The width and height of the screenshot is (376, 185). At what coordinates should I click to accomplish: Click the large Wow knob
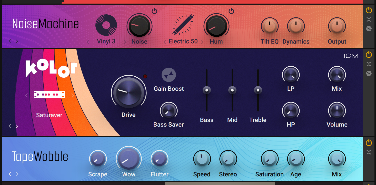pos(128,159)
